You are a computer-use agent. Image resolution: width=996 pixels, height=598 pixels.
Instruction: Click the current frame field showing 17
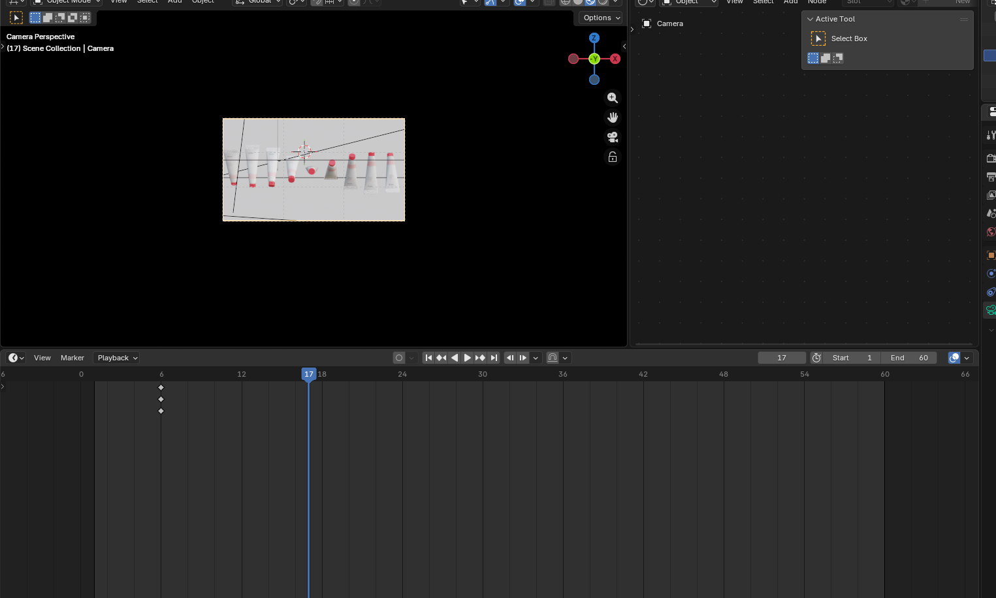click(x=782, y=358)
